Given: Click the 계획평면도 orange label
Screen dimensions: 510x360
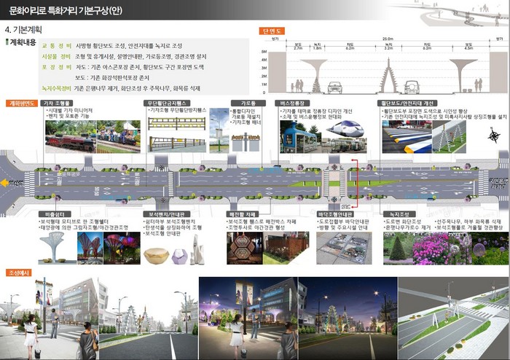Looking at the screenshot, I should coord(21,103).
